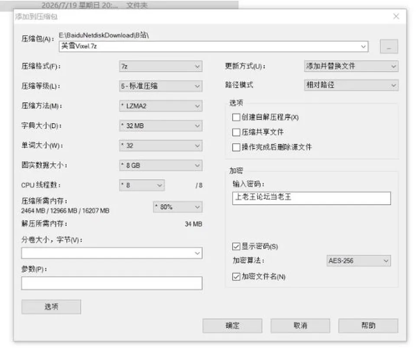
Task: Click the 参数 input field
Action: coord(112,283)
